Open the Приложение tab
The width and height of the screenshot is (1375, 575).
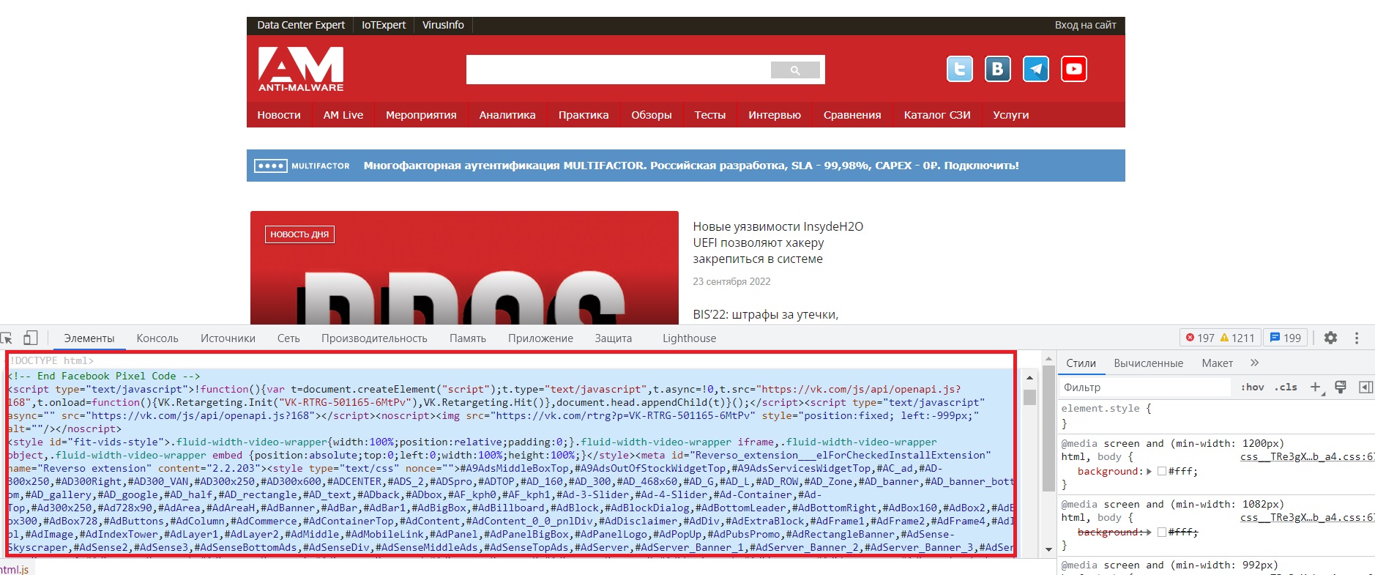click(x=540, y=338)
